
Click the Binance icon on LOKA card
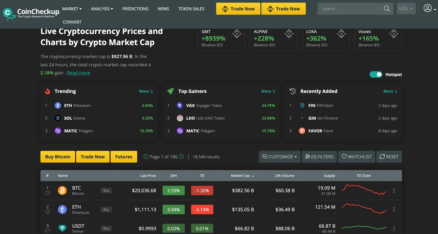(x=341, y=34)
